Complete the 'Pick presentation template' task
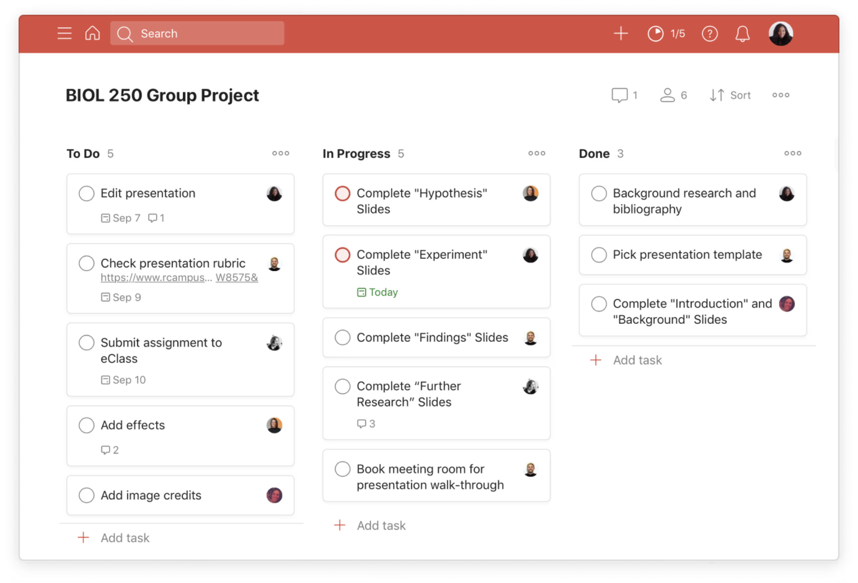 (599, 255)
